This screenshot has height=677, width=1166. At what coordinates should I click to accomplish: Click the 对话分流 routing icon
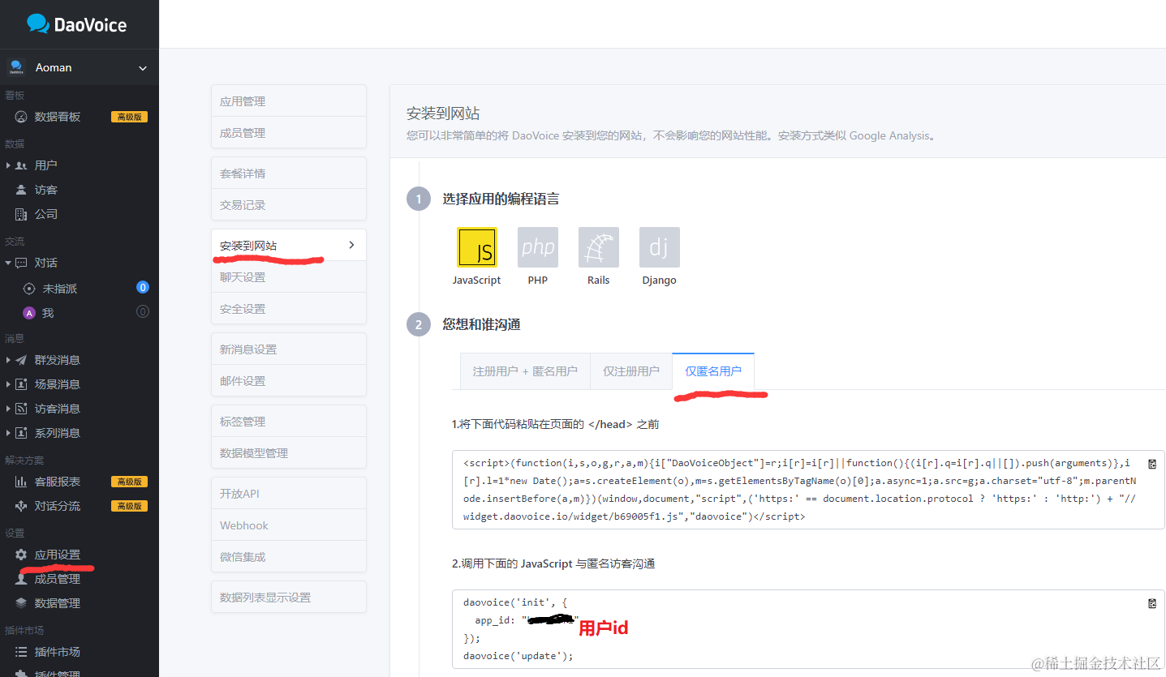(21, 506)
